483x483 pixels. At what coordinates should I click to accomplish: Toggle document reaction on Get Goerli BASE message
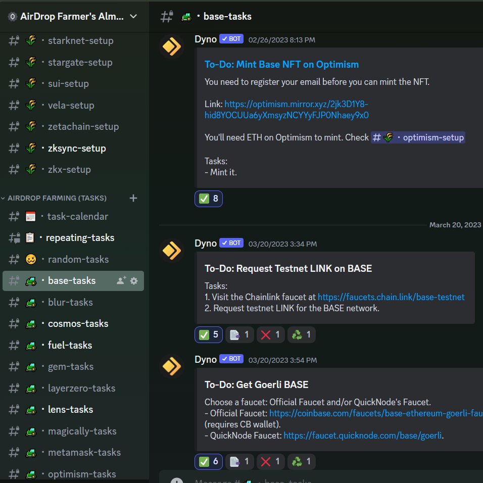tap(239, 461)
